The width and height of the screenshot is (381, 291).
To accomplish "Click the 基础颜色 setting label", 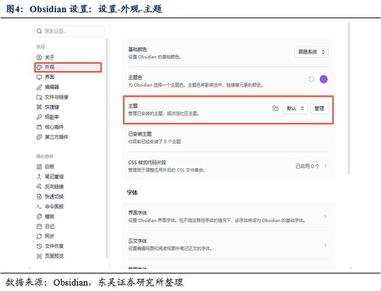I will click(137, 49).
